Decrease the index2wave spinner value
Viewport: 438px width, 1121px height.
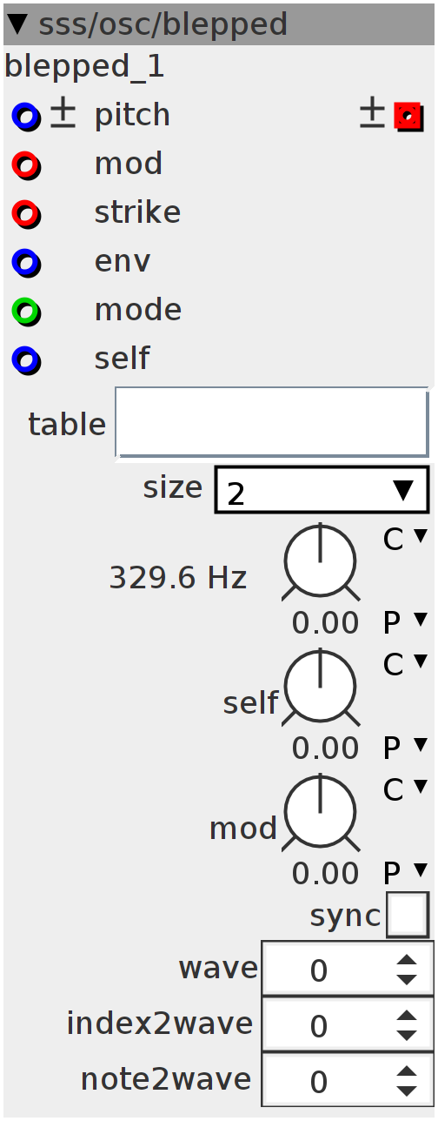click(406, 1036)
